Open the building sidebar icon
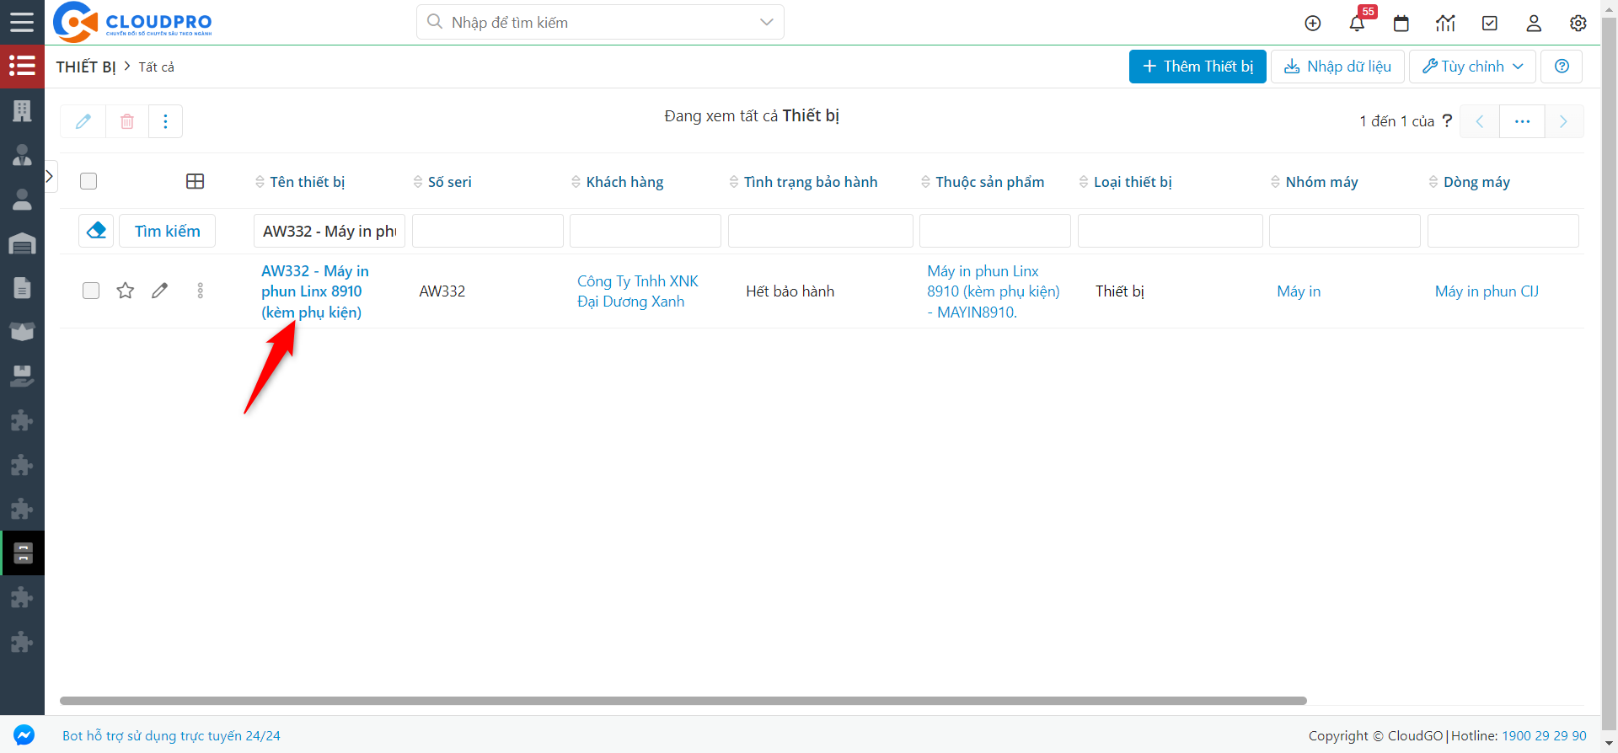 [x=22, y=110]
